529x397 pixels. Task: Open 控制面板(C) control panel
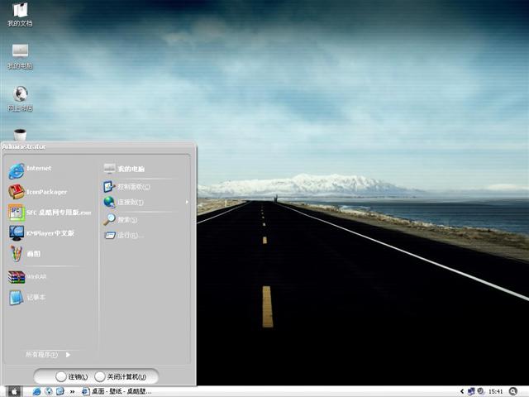coord(126,186)
